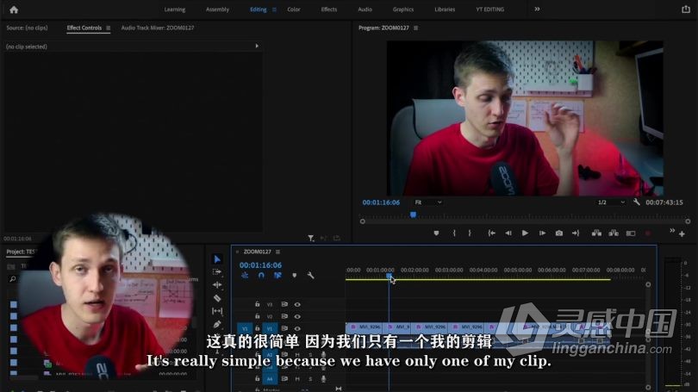Click the Export Frame camera icon

click(x=559, y=233)
